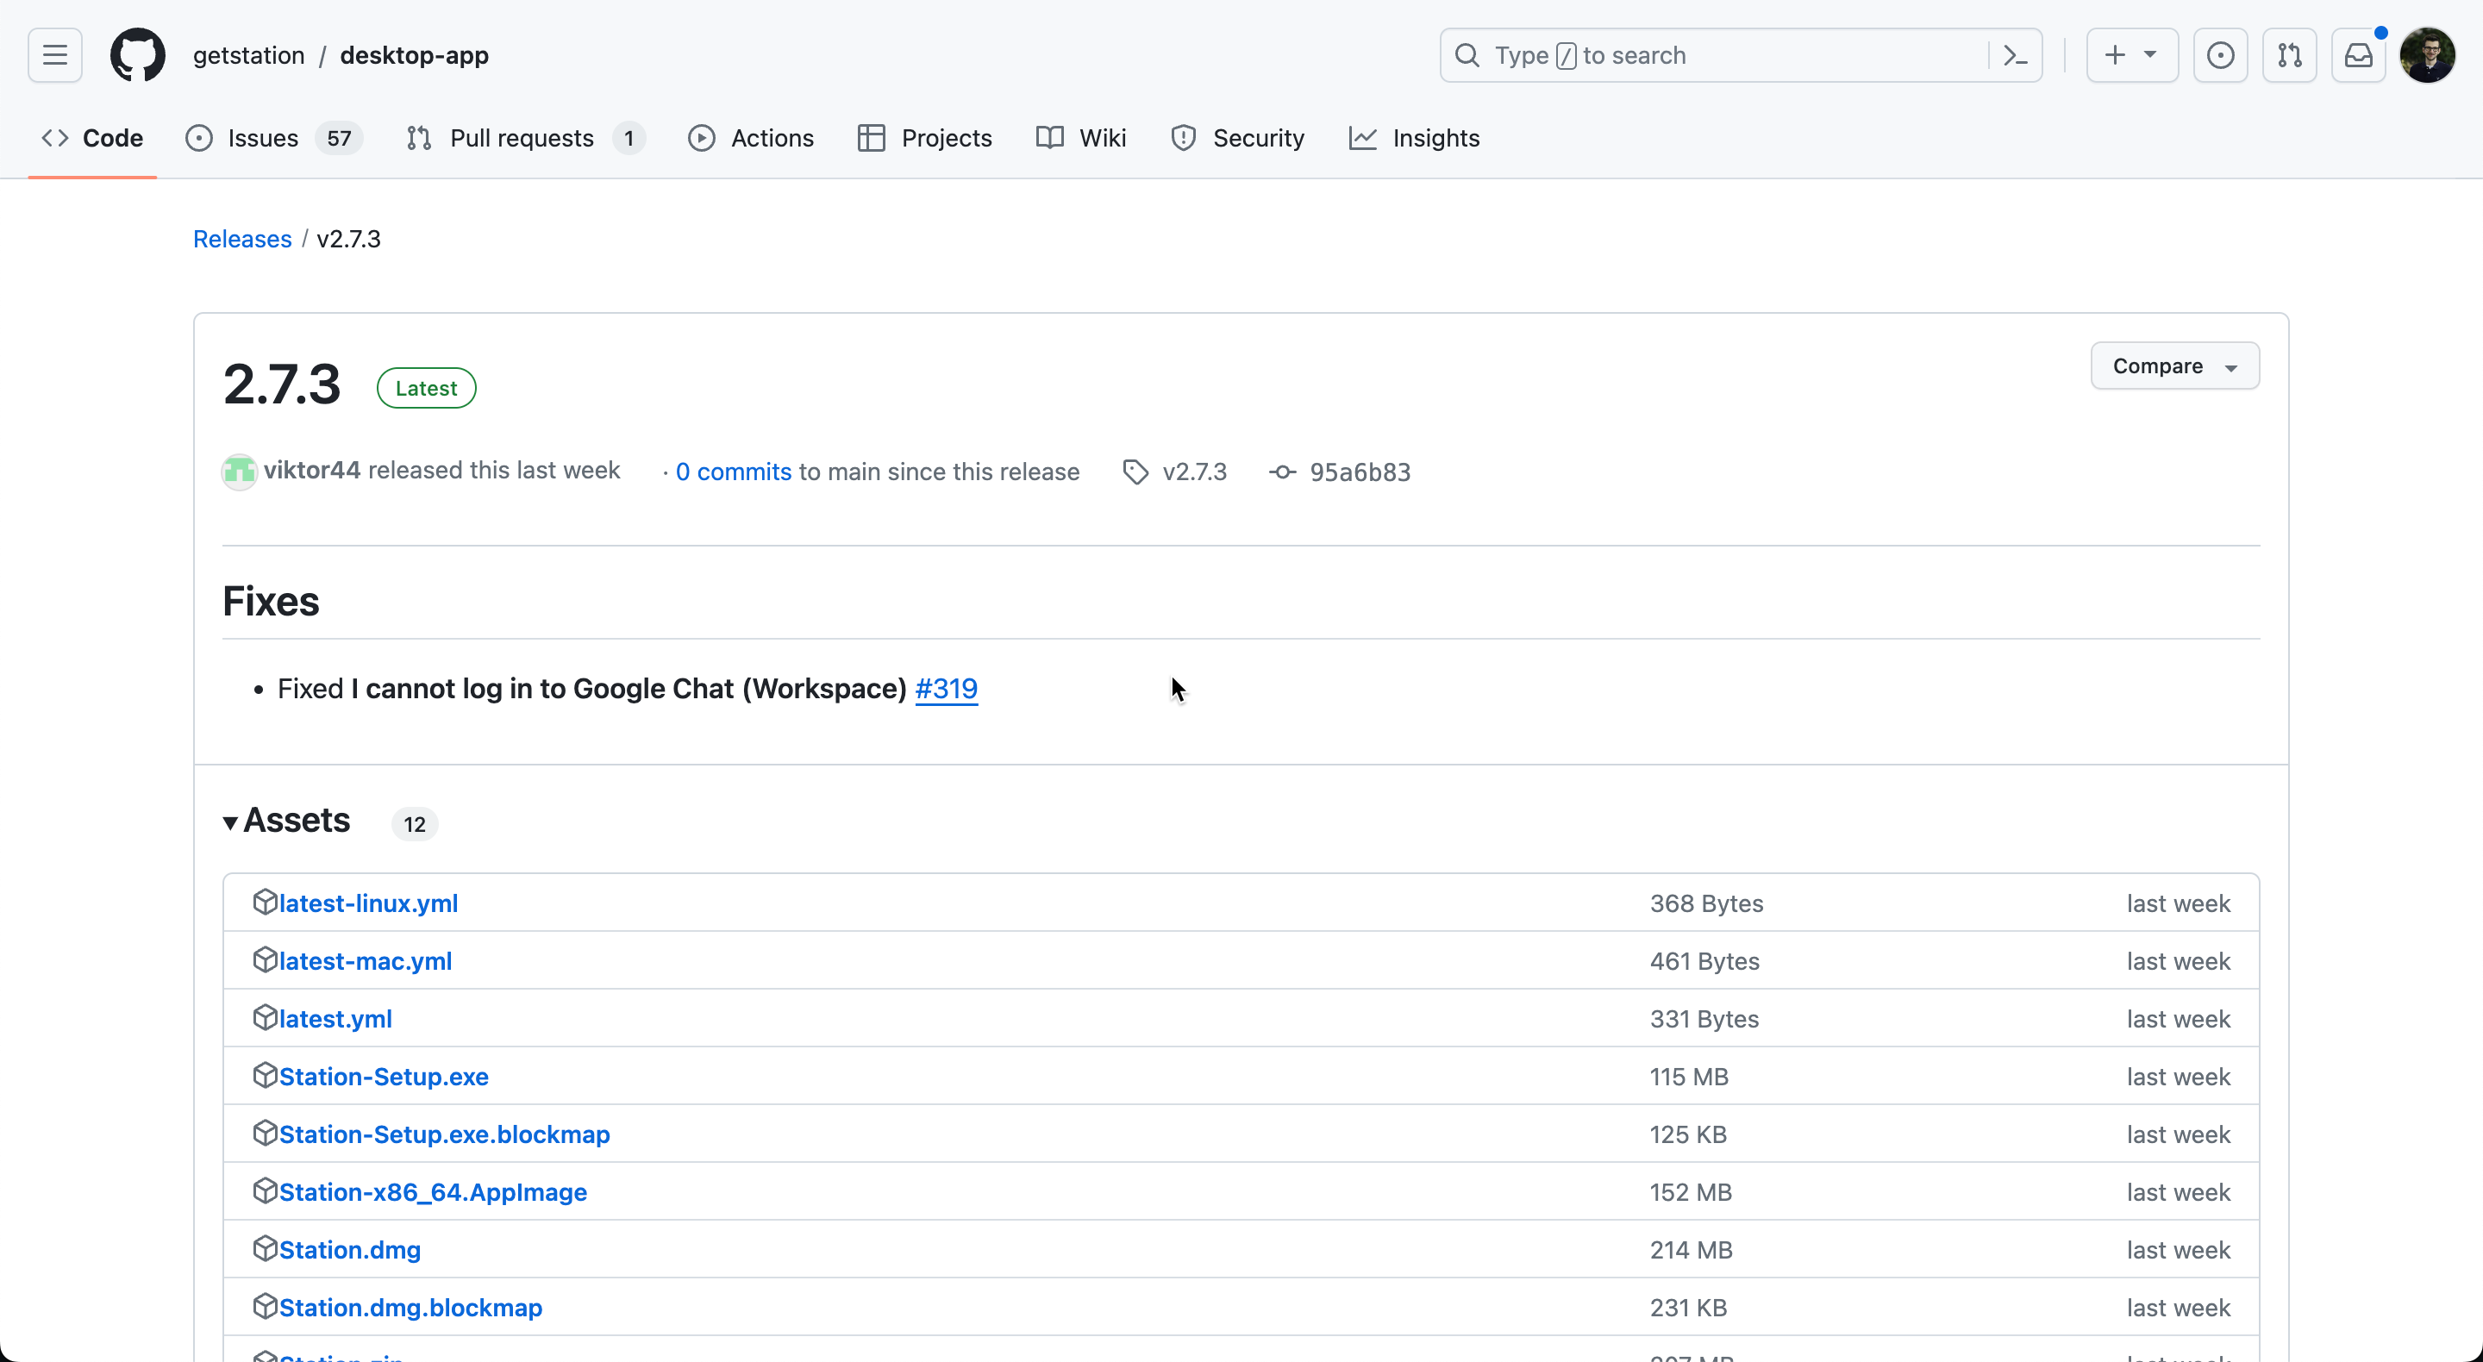Open the Issues tab
2483x1362 pixels.
274,138
